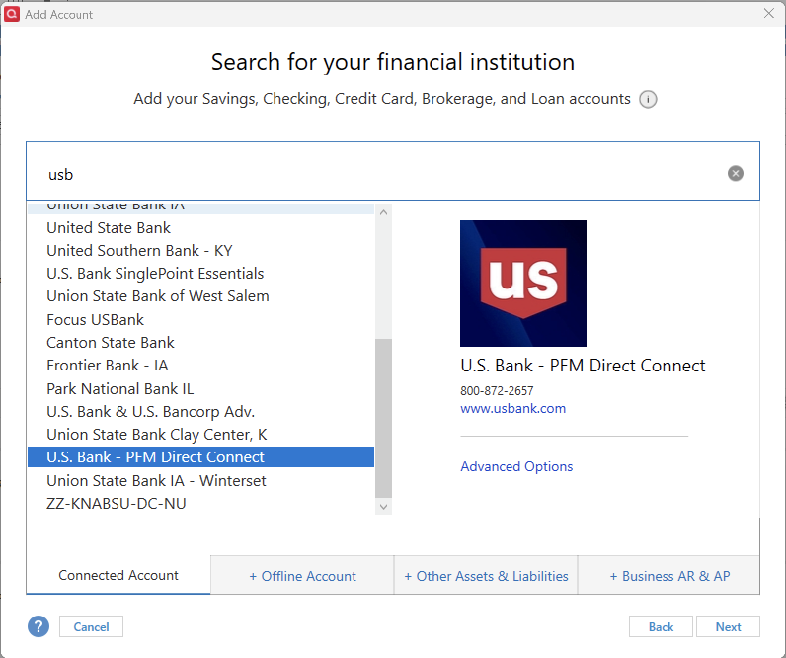Image resolution: width=786 pixels, height=658 pixels.
Task: Open the www.usbank.com link
Action: point(513,409)
